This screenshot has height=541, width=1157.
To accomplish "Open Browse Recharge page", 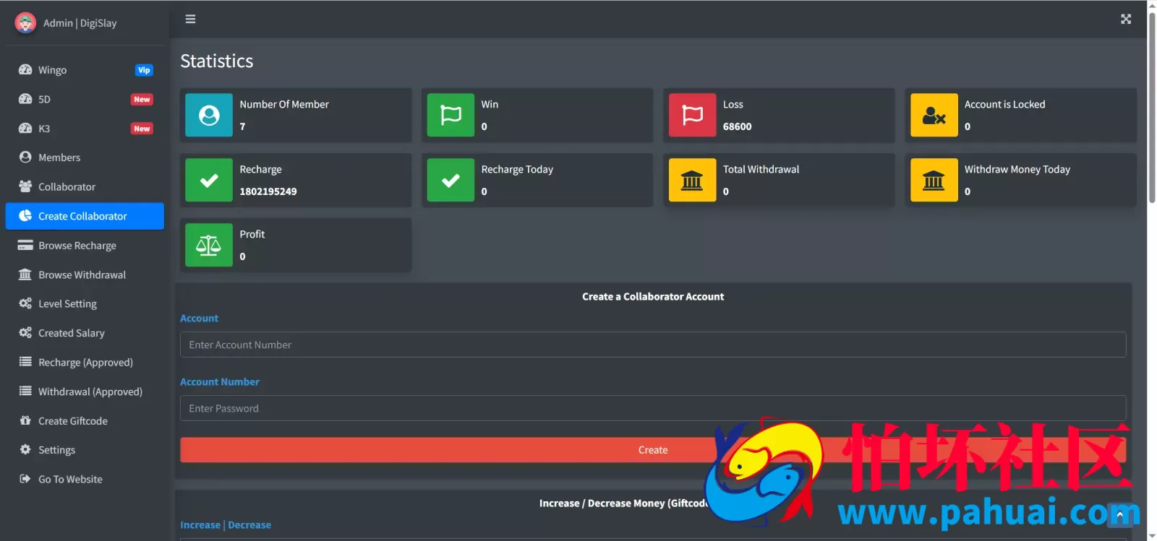I will pyautogui.click(x=85, y=246).
